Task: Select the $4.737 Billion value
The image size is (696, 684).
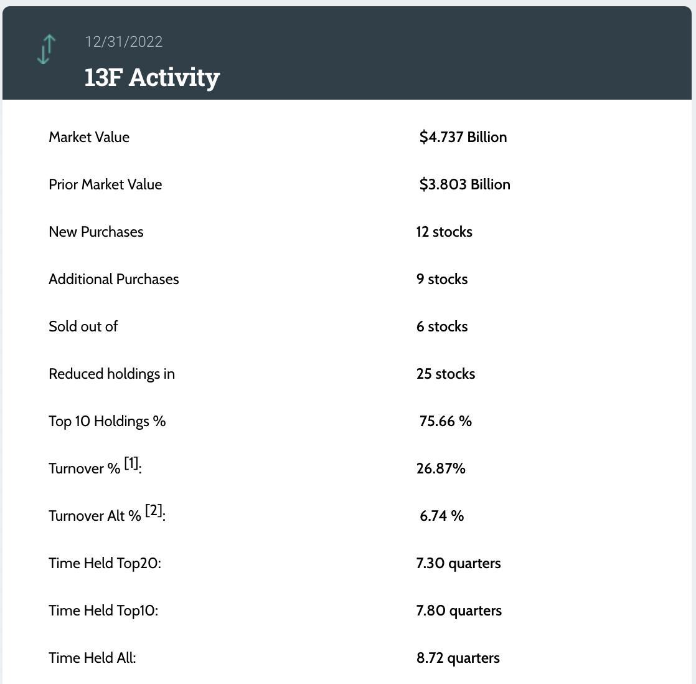Action: tap(463, 137)
